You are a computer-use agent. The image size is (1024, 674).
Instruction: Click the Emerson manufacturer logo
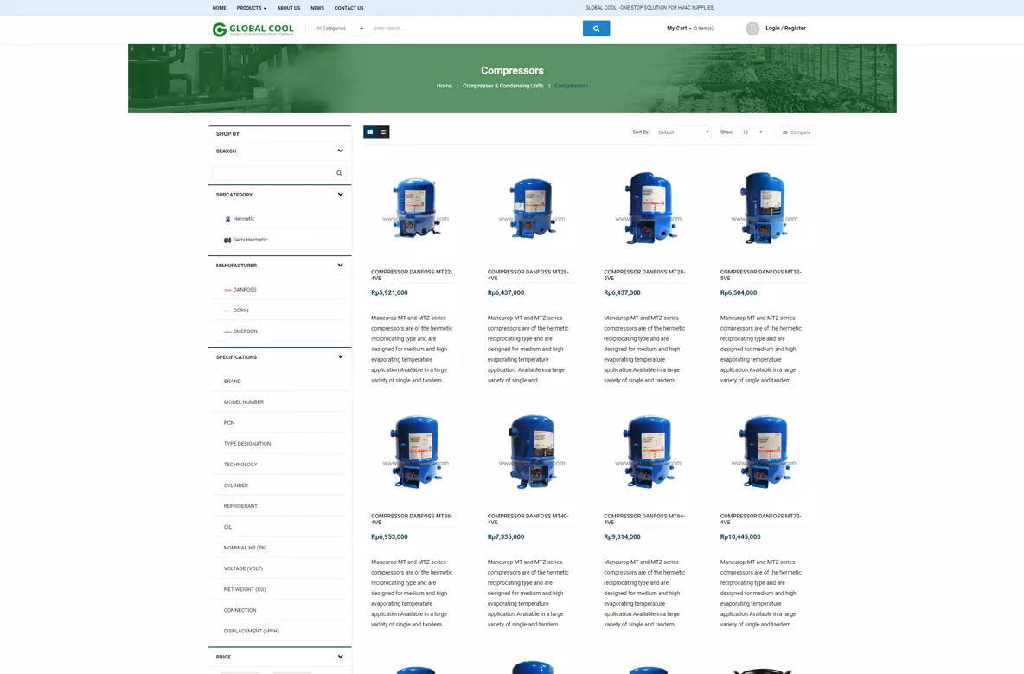click(x=227, y=331)
